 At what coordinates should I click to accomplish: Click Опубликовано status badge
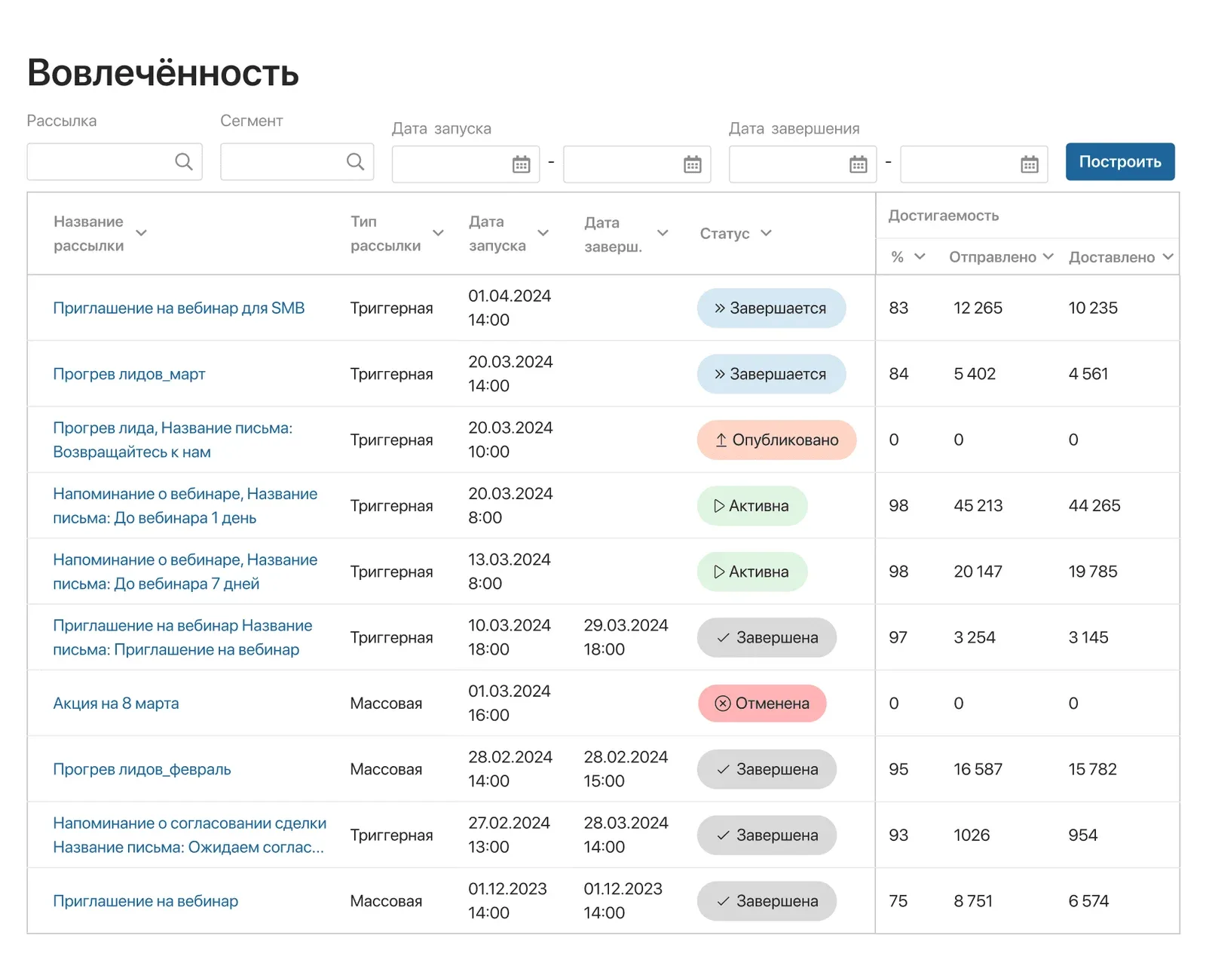[x=776, y=440]
